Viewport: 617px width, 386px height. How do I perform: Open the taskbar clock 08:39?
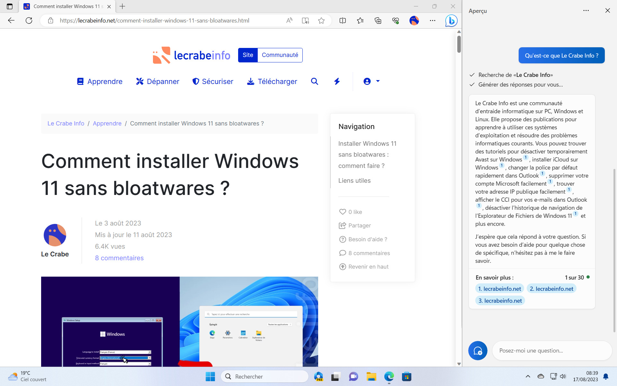(x=586, y=376)
